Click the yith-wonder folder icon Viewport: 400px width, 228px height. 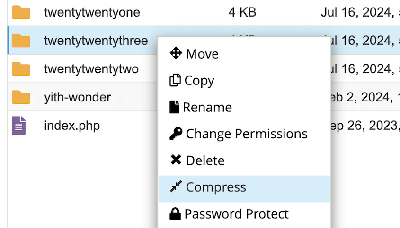(21, 97)
